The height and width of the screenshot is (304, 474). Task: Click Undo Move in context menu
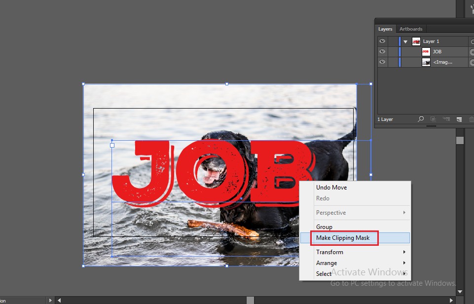click(x=331, y=188)
